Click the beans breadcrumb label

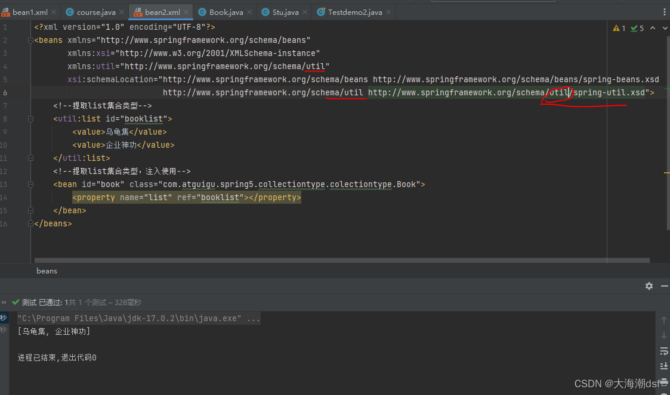(x=47, y=271)
